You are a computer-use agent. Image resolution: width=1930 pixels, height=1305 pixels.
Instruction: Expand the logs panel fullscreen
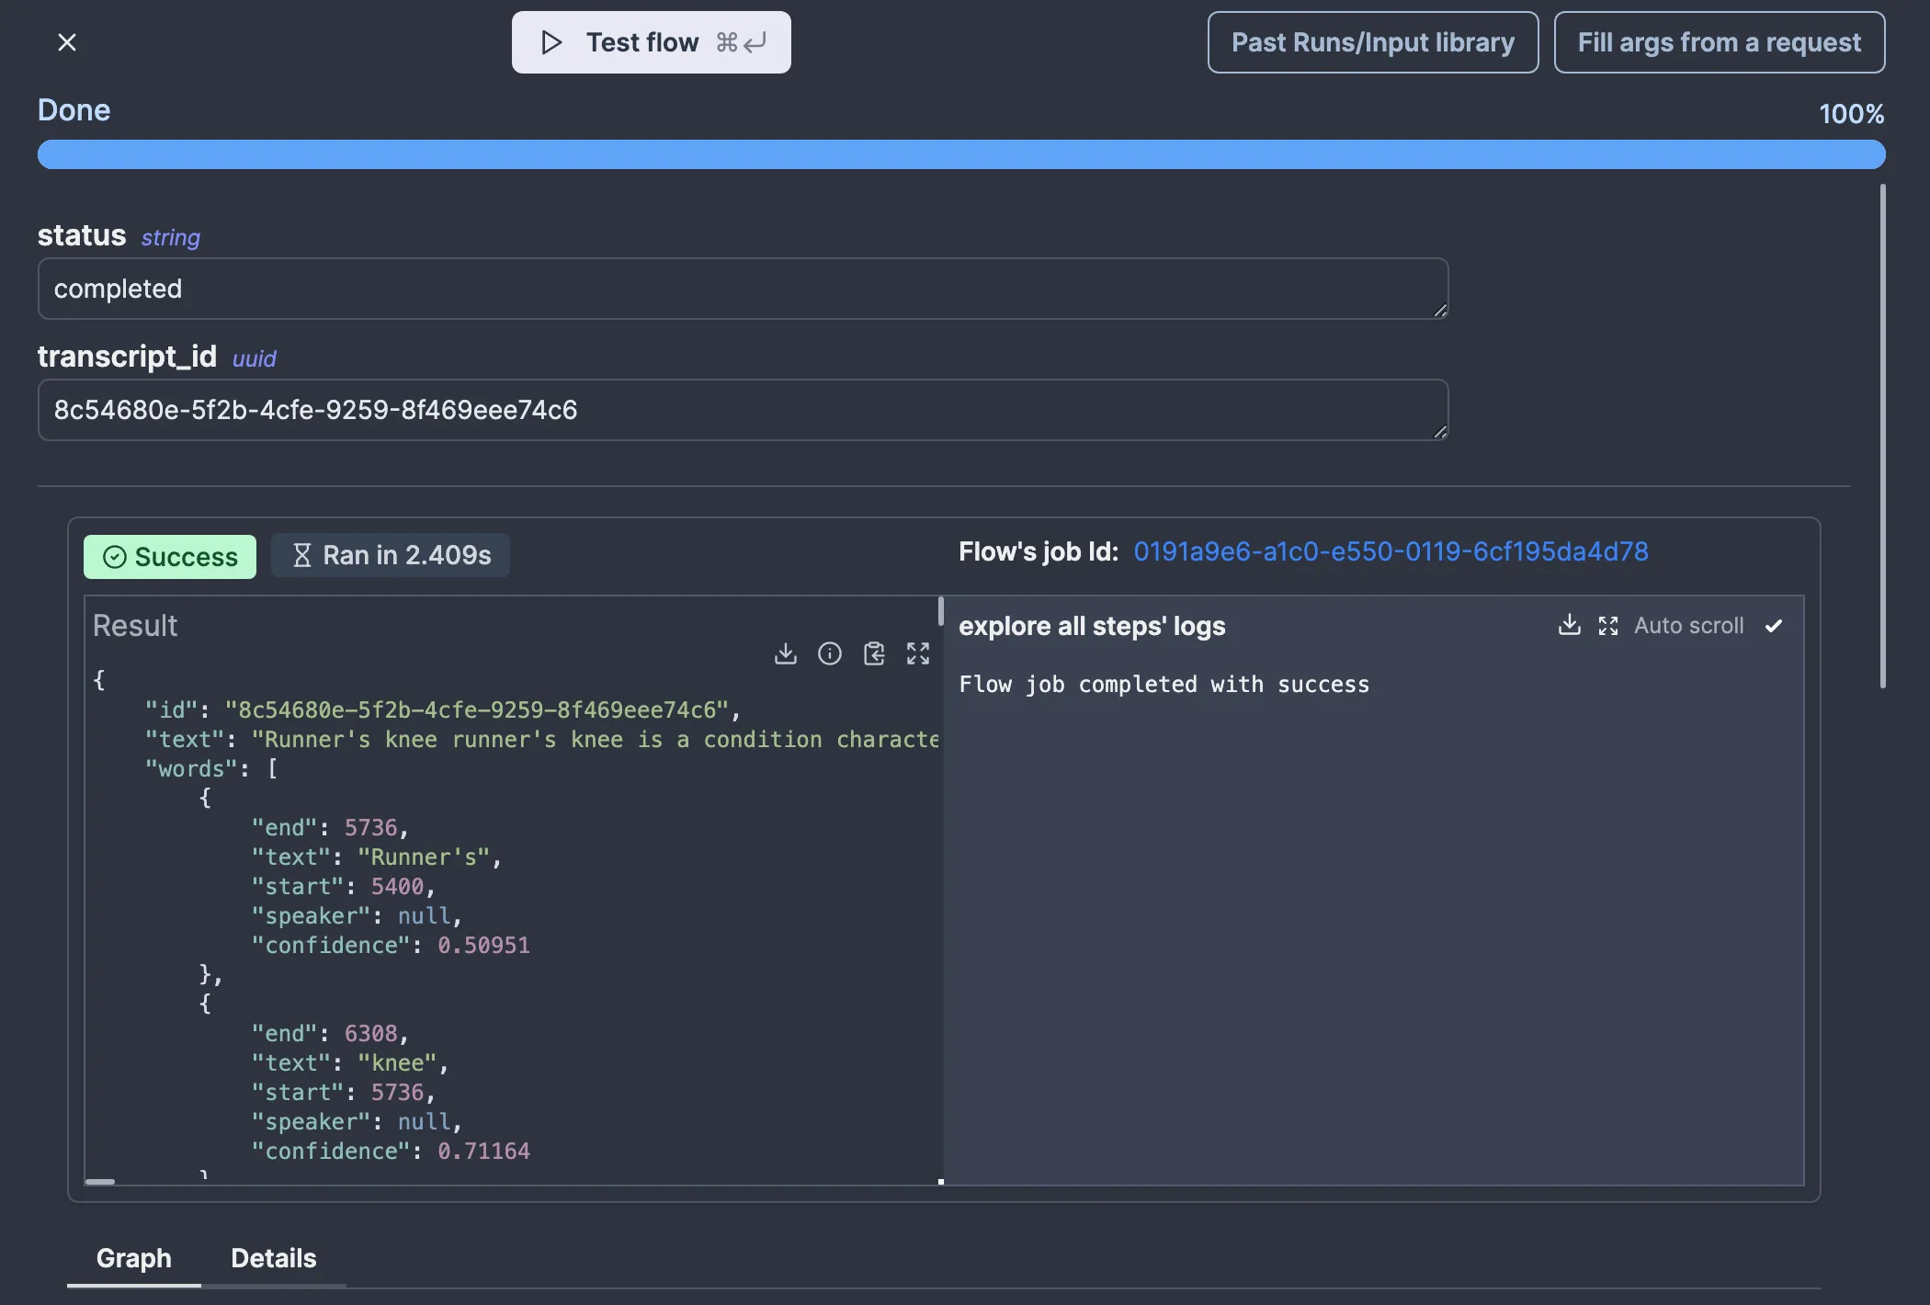click(x=1607, y=626)
